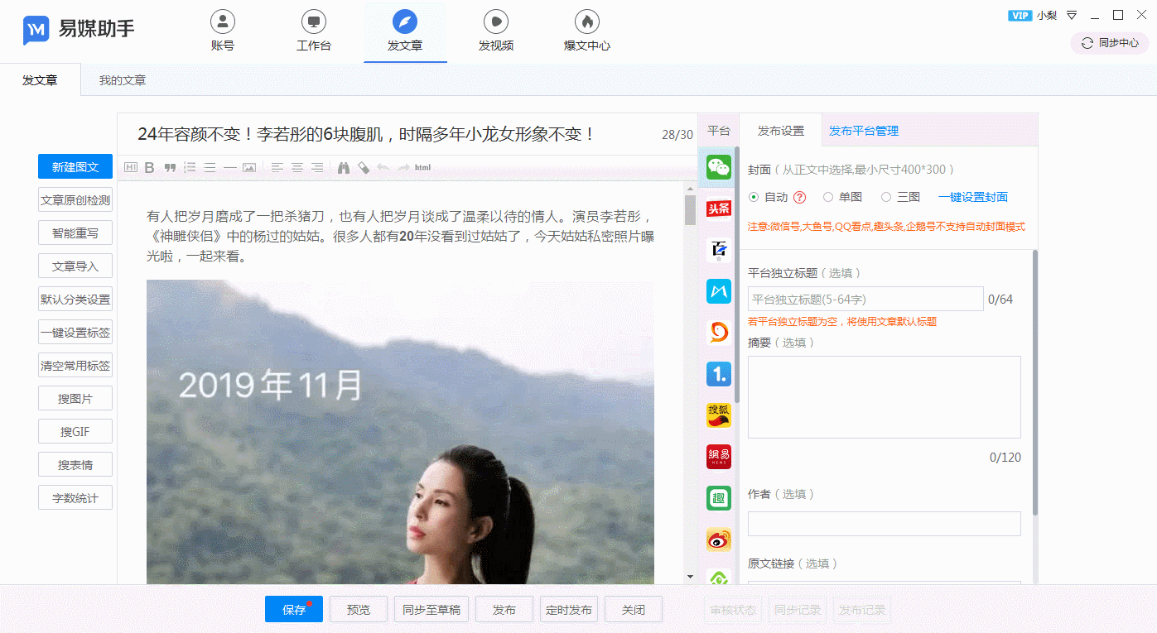Viewport: 1157px width, 633px height.
Task: Apply bulleted list formatting
Action: click(x=210, y=167)
